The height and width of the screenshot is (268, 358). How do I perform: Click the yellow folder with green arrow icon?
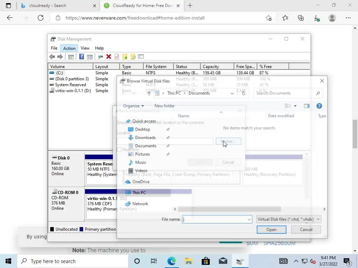(125, 57)
